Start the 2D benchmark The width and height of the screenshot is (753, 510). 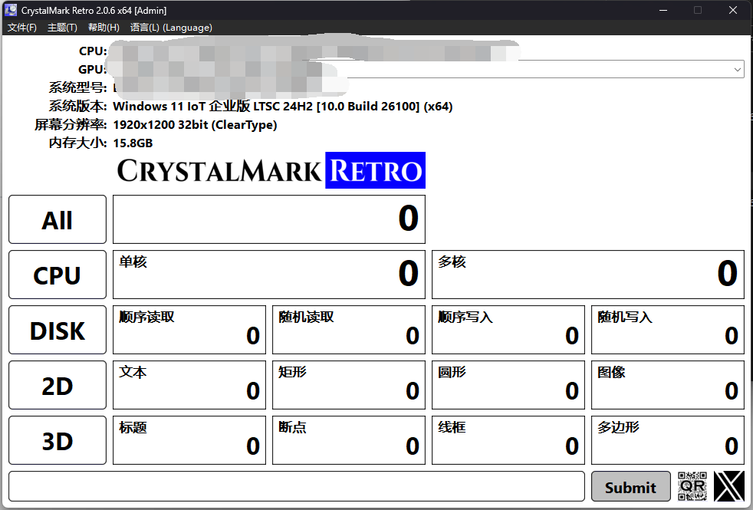(x=57, y=385)
